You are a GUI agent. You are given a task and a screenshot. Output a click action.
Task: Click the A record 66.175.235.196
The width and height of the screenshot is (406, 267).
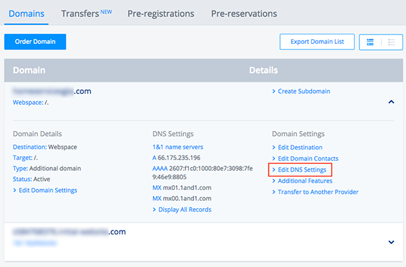(x=177, y=157)
